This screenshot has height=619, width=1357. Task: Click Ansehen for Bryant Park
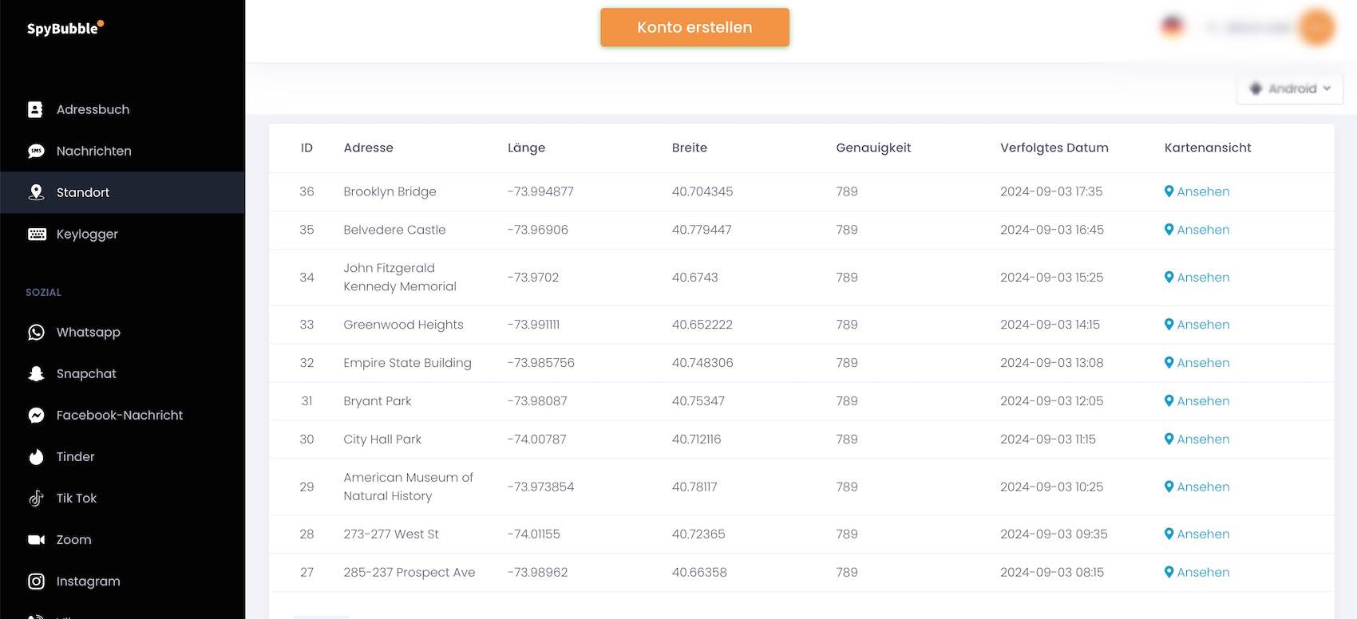click(1197, 401)
